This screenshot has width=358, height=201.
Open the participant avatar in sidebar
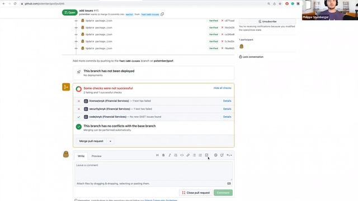[241, 46]
